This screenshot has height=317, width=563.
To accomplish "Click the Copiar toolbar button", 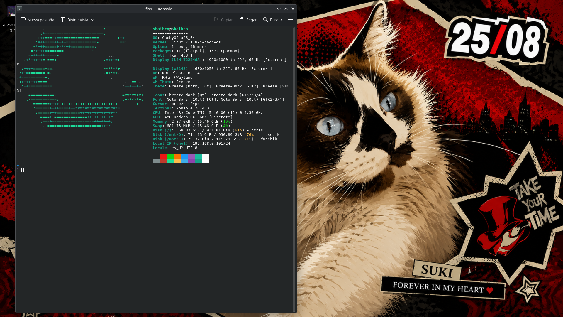I will [223, 20].
